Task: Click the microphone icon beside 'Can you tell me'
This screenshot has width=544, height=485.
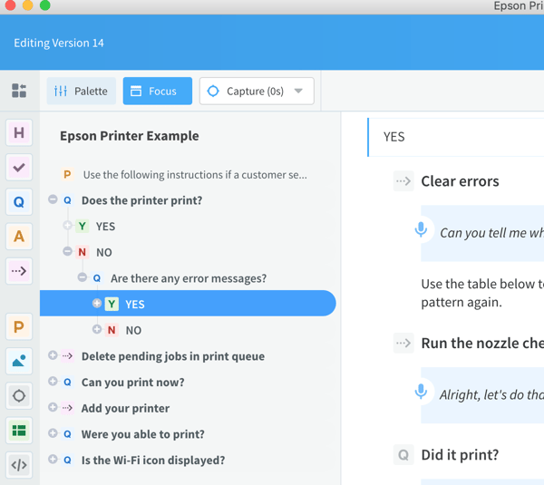Action: (421, 230)
